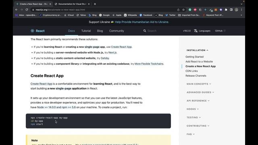Viewport: 258px width, 145px height.
Task: Expand the Advanced Guides sidebar section
Action: (200, 92)
